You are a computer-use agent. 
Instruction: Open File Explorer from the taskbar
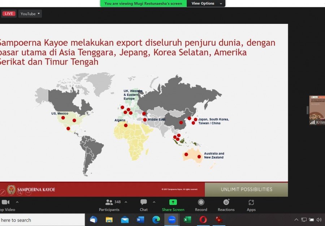(x=109, y=220)
